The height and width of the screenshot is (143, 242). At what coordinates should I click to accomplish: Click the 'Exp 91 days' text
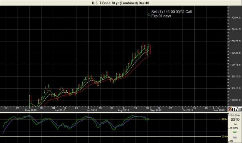(161, 16)
